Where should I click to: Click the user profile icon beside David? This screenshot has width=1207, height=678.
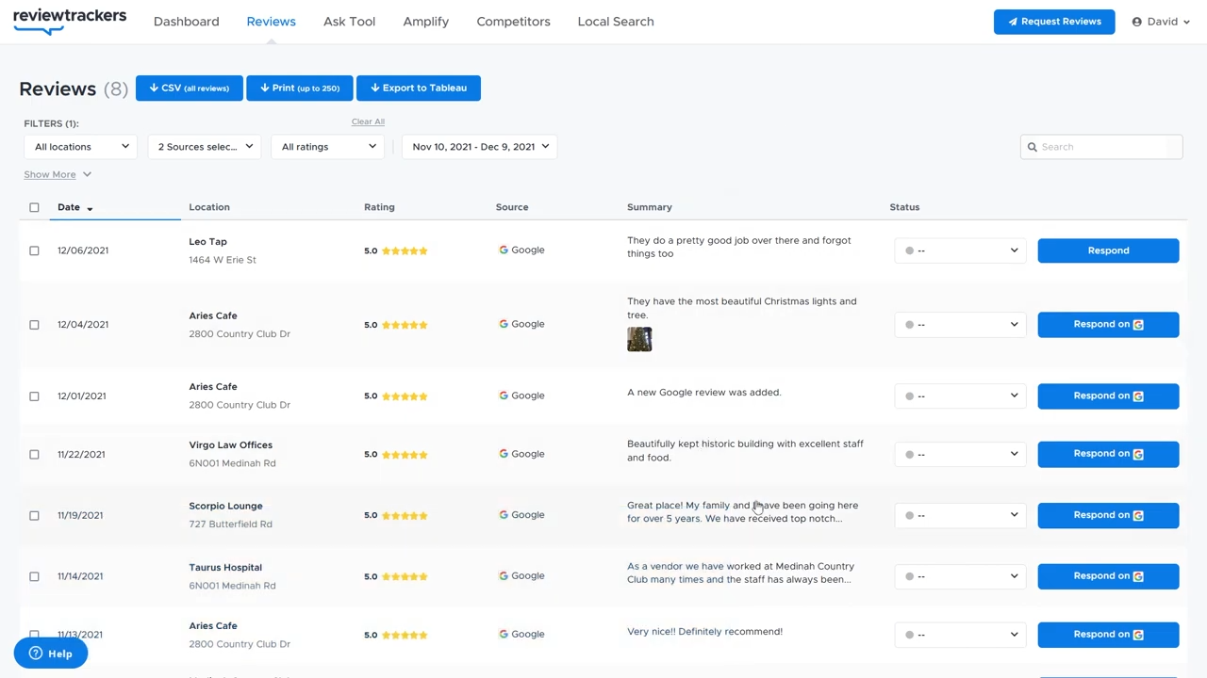[1136, 22]
